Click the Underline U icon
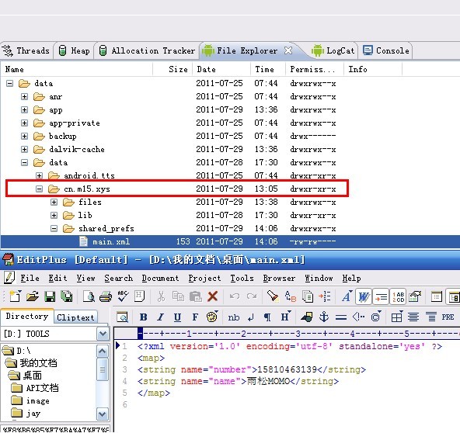The image size is (460, 433). coord(177,317)
